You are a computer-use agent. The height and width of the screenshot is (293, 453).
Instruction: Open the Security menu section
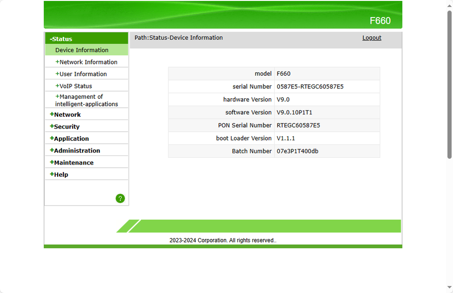pos(66,127)
